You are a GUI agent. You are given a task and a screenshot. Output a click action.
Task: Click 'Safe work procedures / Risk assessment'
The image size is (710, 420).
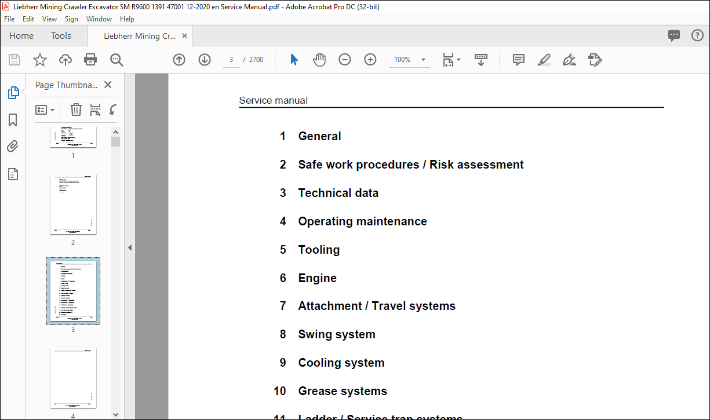click(x=410, y=165)
